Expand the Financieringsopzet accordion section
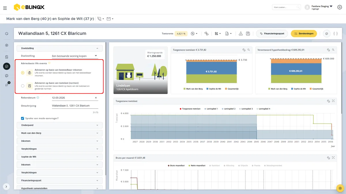The image size is (346, 194). tap(60, 180)
